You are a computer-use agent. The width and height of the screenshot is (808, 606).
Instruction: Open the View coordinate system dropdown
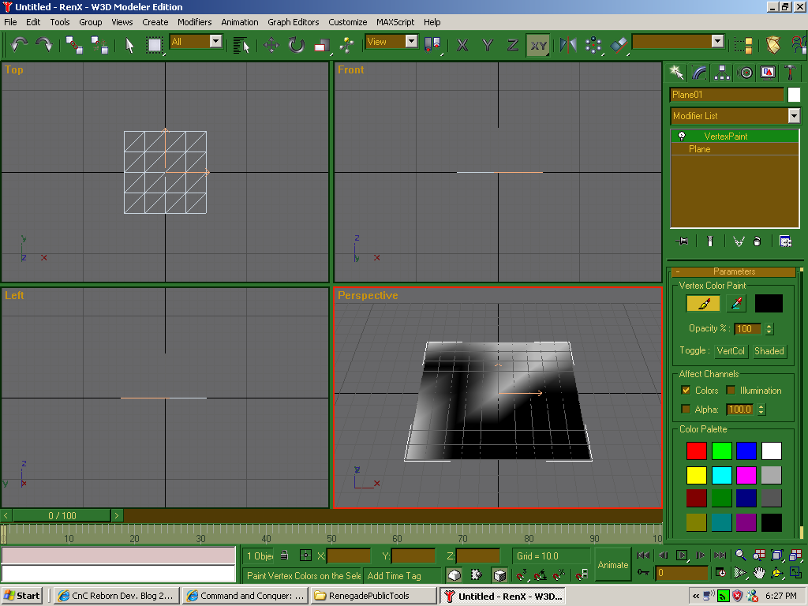pos(411,42)
